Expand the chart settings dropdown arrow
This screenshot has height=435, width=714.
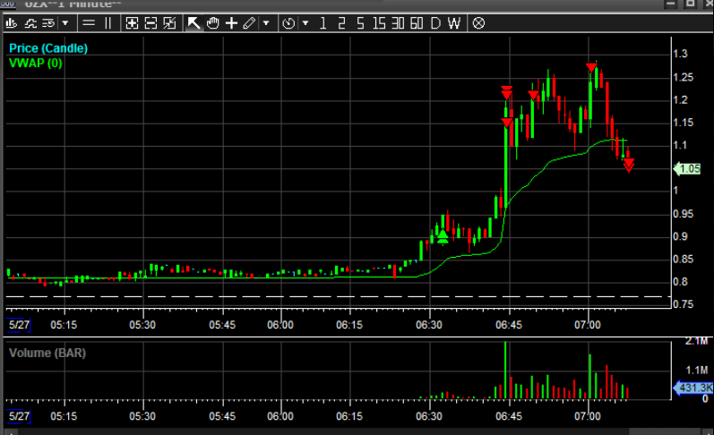(x=65, y=22)
